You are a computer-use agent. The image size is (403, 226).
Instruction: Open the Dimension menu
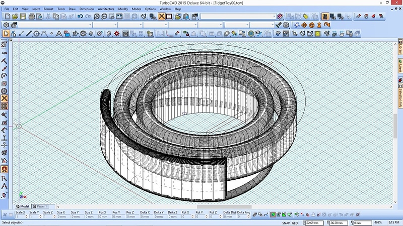(x=87, y=9)
